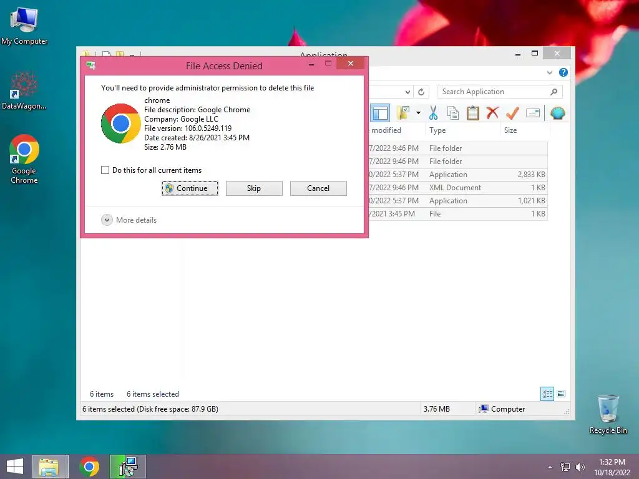Viewport: 639px width, 479px height.
Task: Select the 'File' type row dated 2021
Action: coord(457,213)
